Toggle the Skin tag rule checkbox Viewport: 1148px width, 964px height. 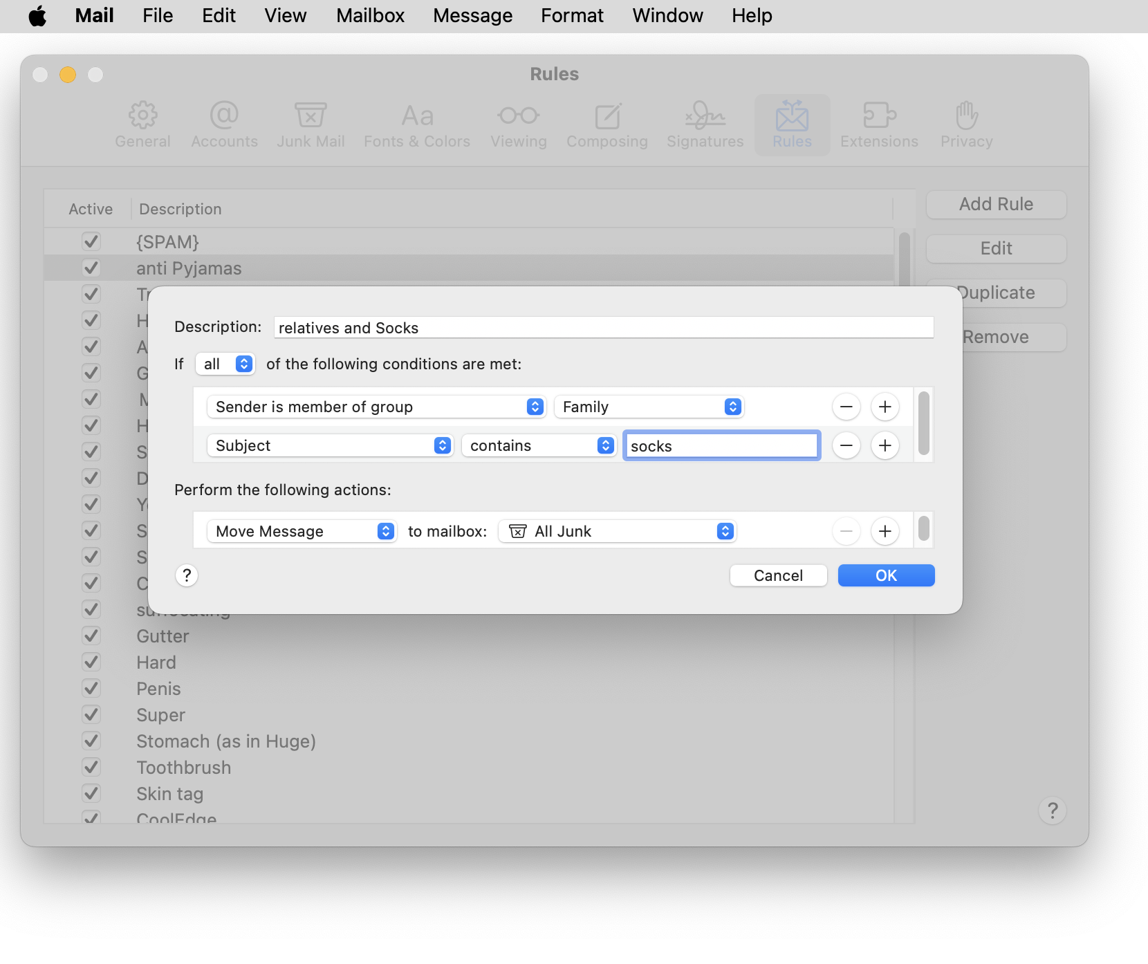point(91,793)
